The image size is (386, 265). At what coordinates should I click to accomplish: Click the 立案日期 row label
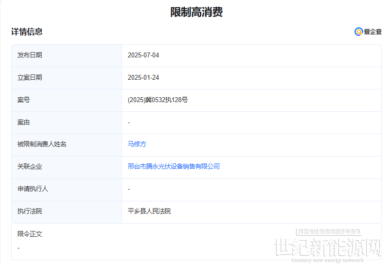(x=30, y=77)
